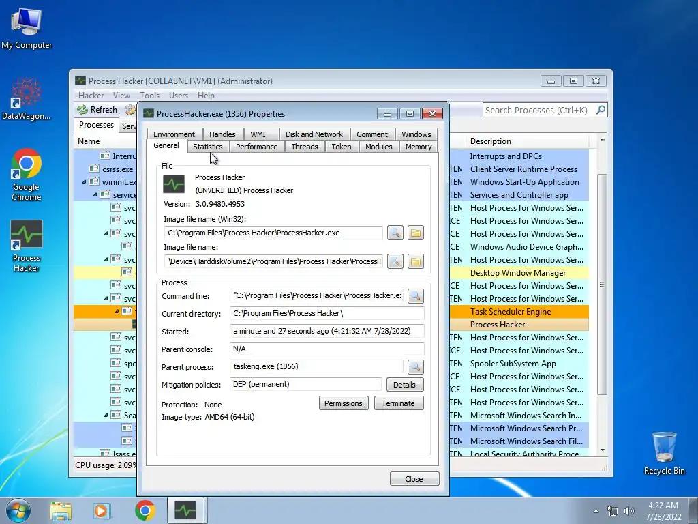Screen dimensions: 698x524
Task: Show hidden tray icons arrow
Action: [x=596, y=511]
